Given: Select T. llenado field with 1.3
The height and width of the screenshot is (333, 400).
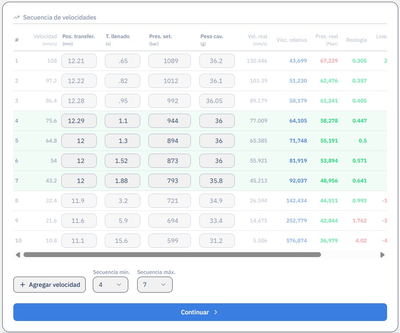Looking at the screenshot, I should click(123, 141).
